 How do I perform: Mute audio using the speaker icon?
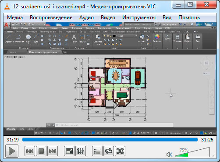point(169,155)
